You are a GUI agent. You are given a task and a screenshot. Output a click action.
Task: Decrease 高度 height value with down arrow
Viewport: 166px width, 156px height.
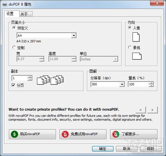coord(74,60)
